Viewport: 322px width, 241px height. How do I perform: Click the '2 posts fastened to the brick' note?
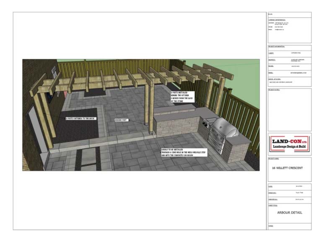point(81,118)
